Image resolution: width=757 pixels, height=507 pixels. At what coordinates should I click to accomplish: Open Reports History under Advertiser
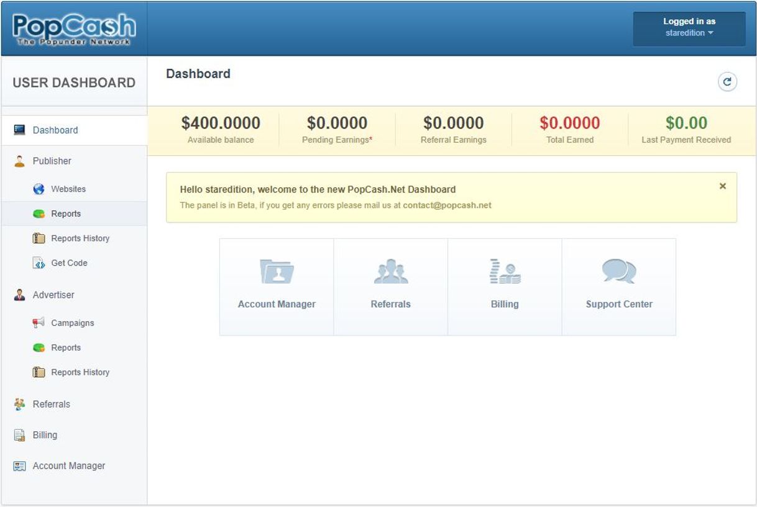click(80, 372)
